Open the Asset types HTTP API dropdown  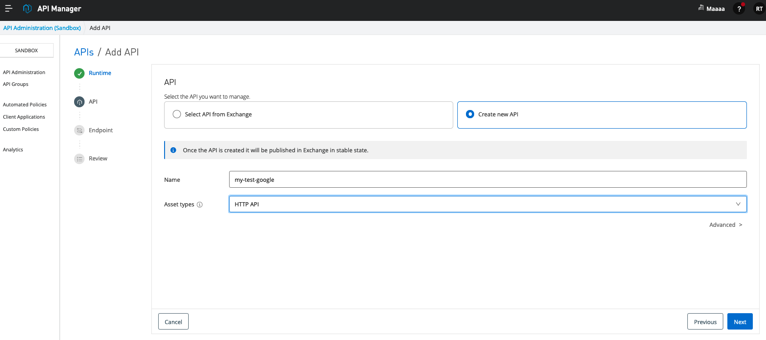point(487,204)
